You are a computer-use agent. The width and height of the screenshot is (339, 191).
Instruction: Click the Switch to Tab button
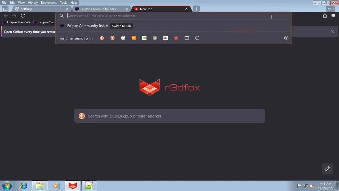[121, 26]
